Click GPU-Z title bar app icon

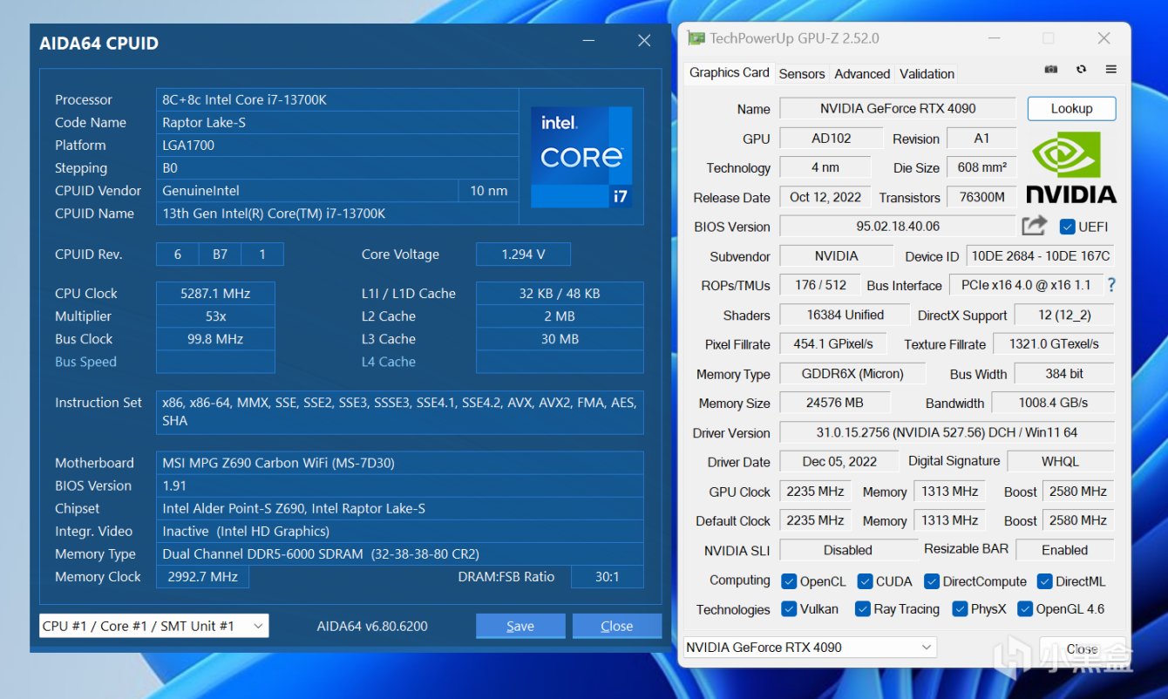point(696,38)
